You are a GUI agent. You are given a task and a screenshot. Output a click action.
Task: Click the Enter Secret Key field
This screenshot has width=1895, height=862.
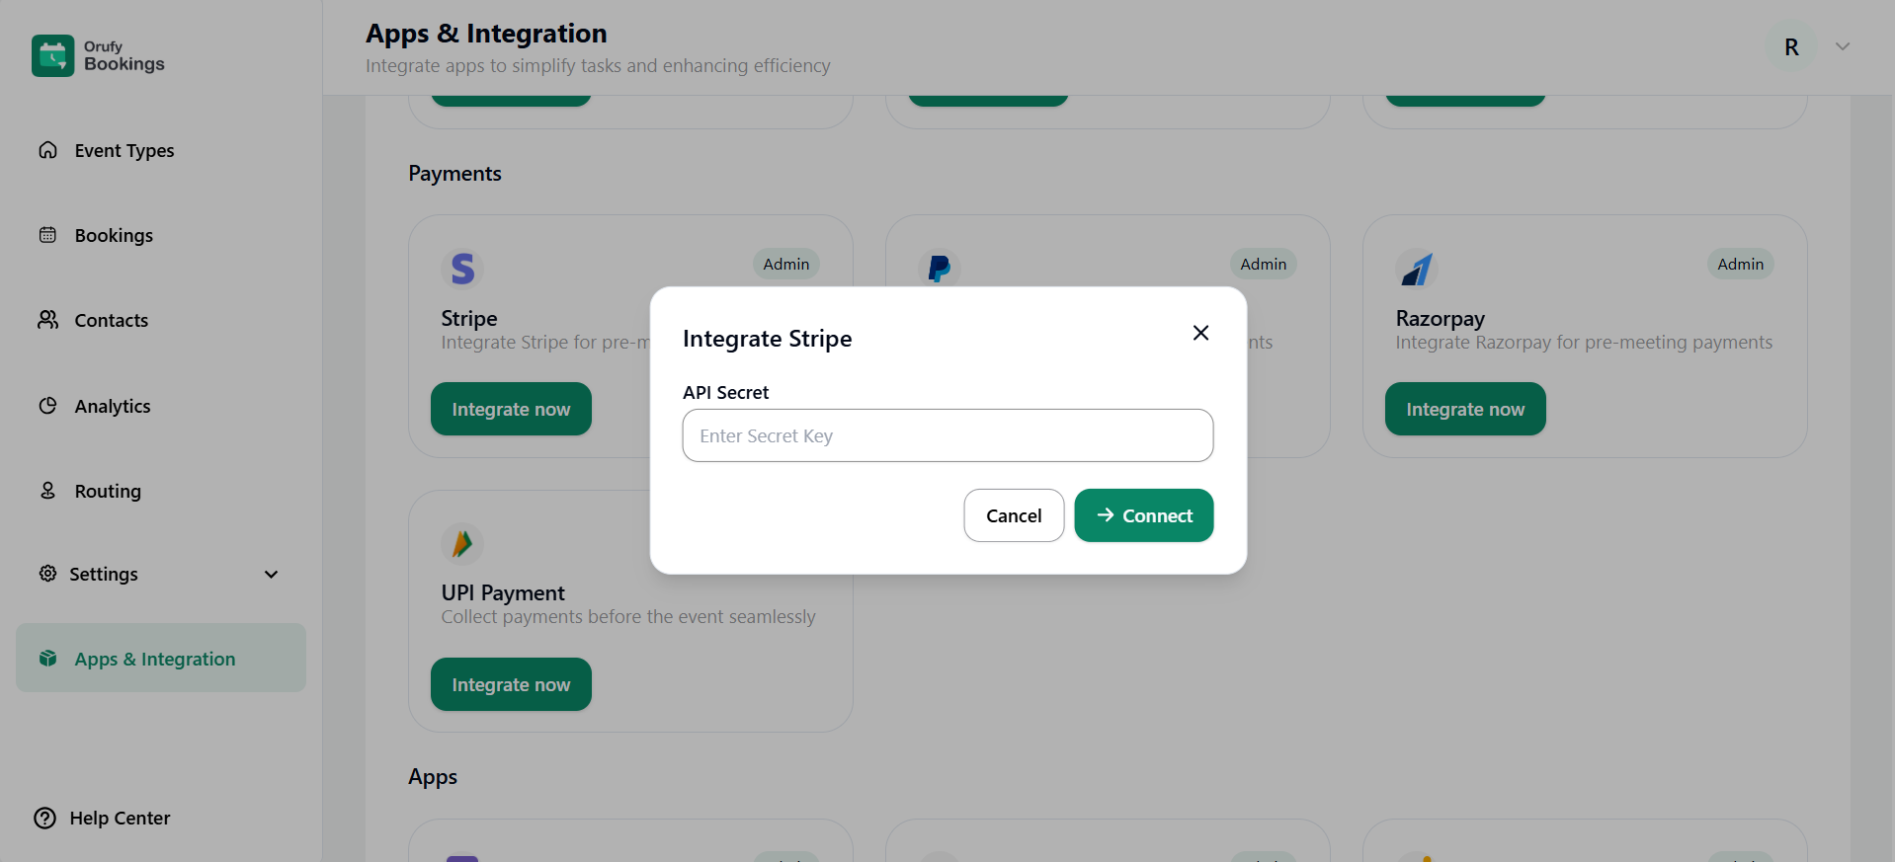point(947,435)
